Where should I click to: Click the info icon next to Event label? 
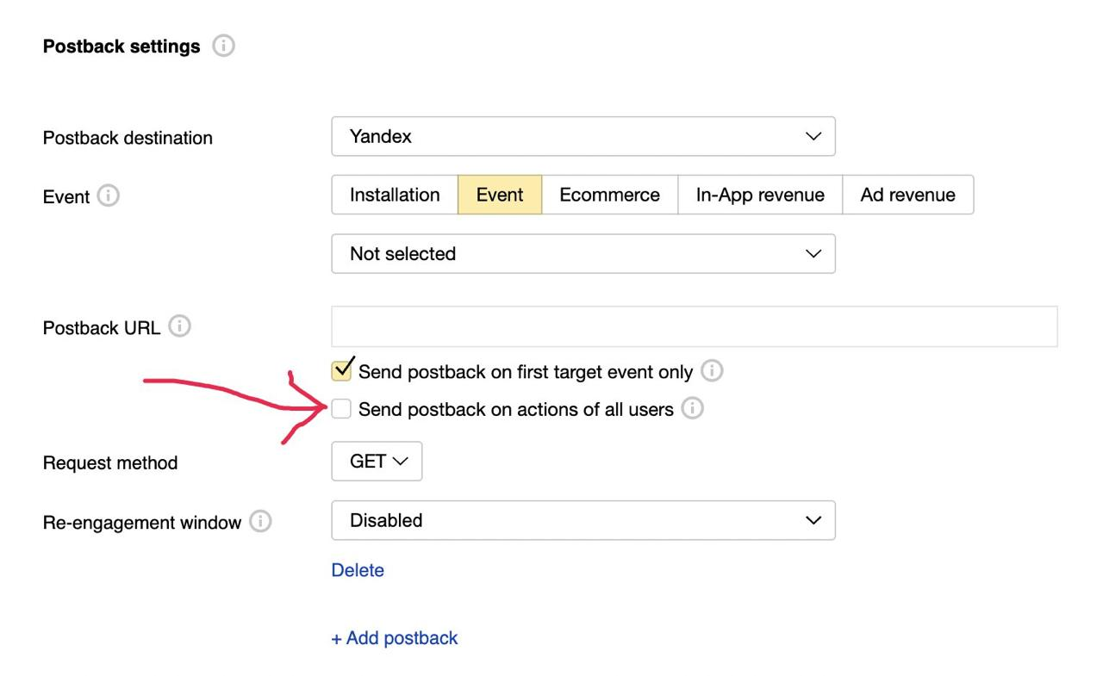tap(109, 196)
